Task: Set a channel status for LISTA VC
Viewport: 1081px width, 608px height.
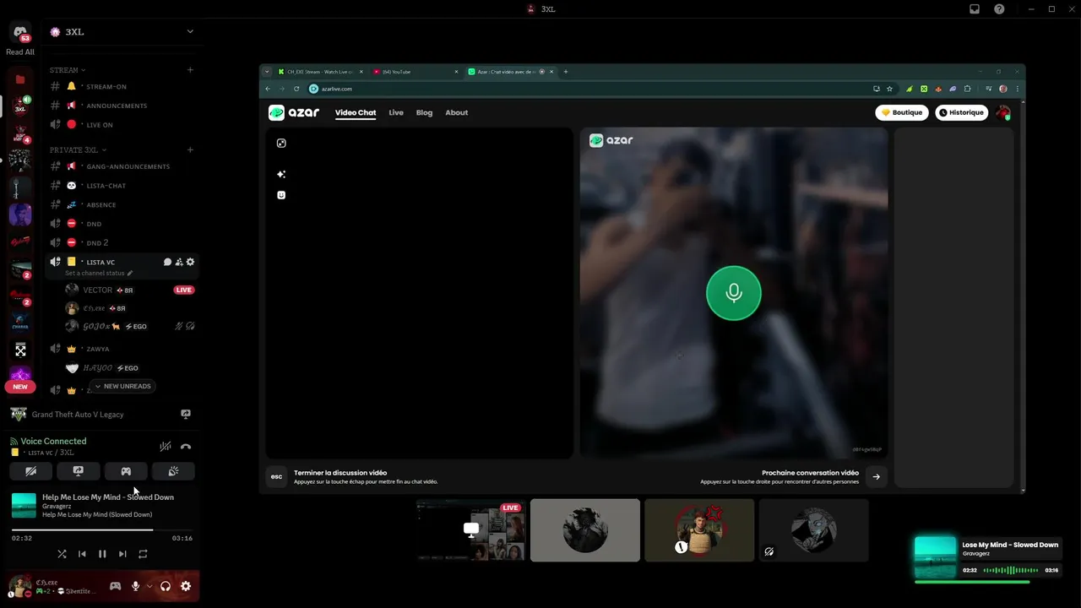Action: tap(99, 274)
